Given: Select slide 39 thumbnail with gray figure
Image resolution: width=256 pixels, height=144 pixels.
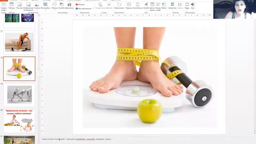Looking at the screenshot, I should [19, 95].
